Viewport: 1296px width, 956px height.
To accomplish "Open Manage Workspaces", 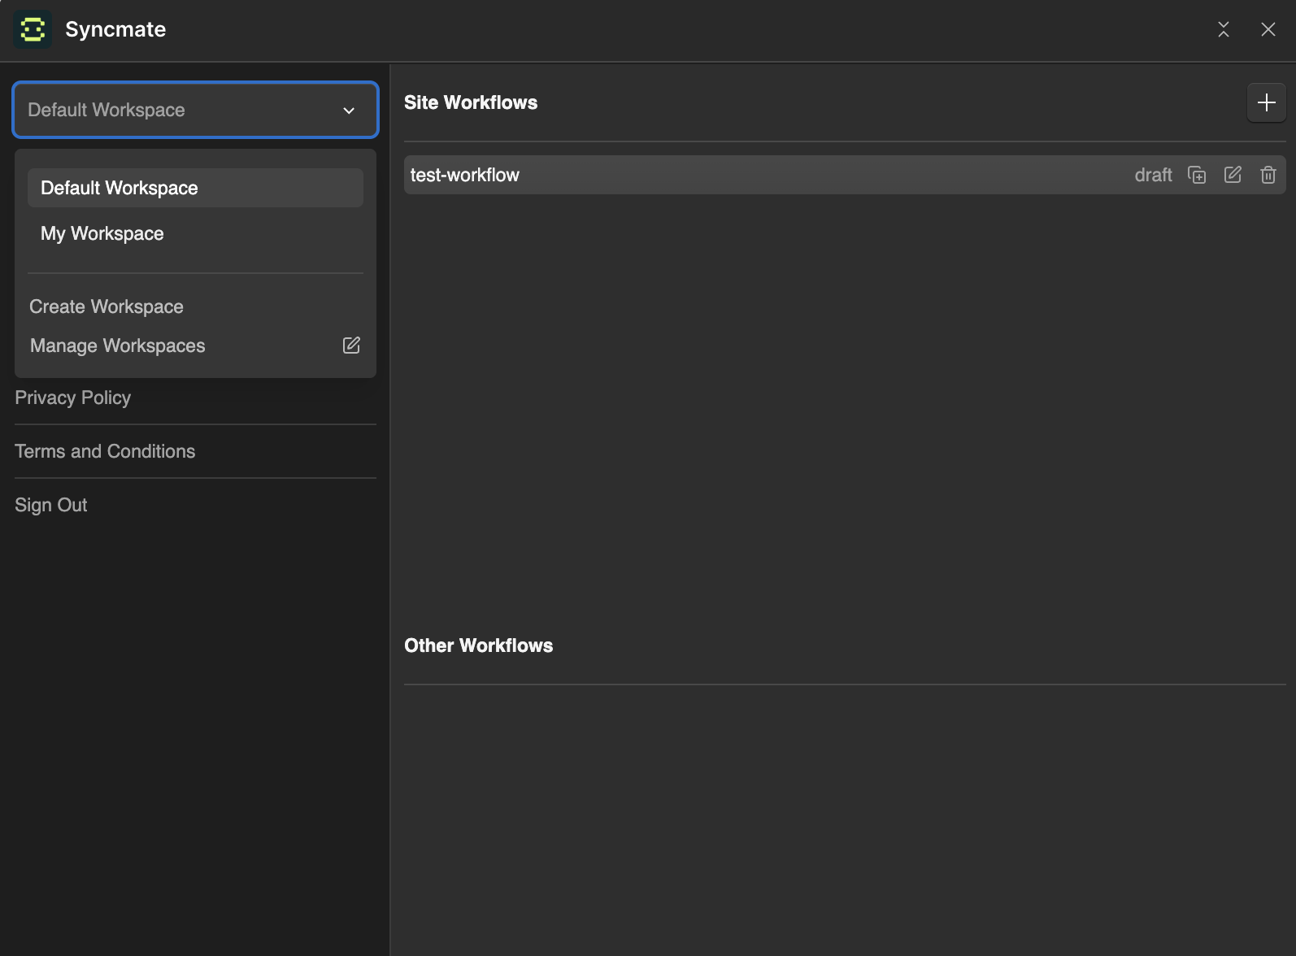I will pos(118,345).
